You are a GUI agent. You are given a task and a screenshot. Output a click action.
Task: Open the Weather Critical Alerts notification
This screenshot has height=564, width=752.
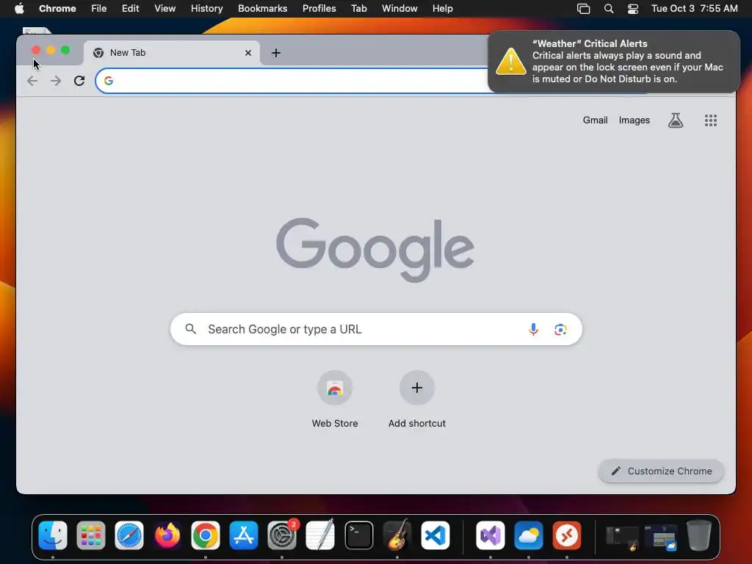pyautogui.click(x=613, y=62)
